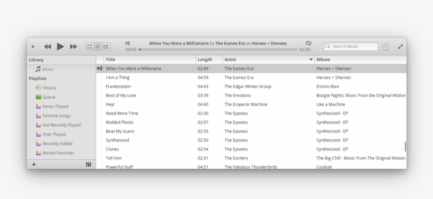Add a new playlist with plus button
This screenshot has height=199, width=433.
(x=34, y=165)
